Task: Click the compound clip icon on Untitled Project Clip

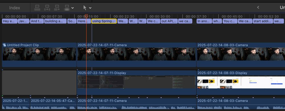Action: [5, 45]
